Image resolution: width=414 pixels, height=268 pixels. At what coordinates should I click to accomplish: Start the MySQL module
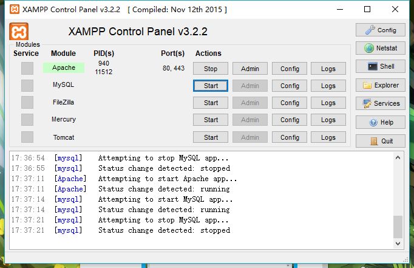pos(211,86)
